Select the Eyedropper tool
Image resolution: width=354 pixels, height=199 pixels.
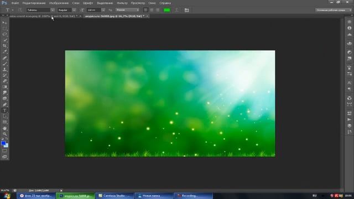[x=5, y=52]
